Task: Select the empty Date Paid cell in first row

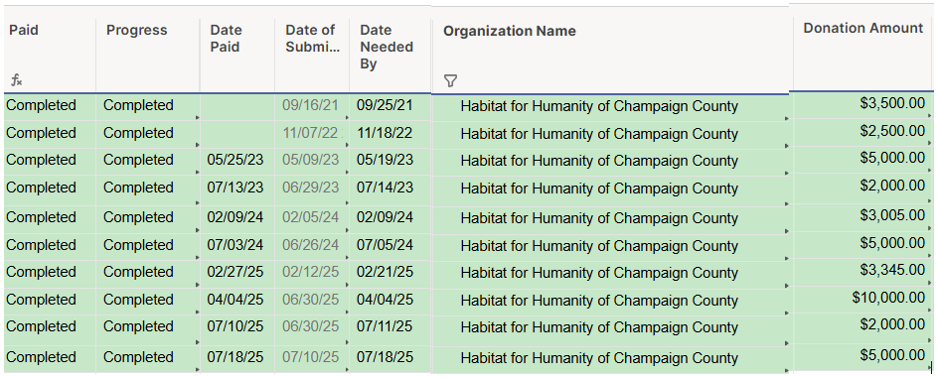Action: click(237, 106)
